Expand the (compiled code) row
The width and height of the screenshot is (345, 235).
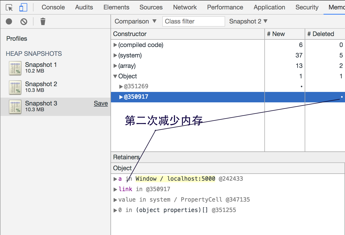pyautogui.click(x=115, y=45)
